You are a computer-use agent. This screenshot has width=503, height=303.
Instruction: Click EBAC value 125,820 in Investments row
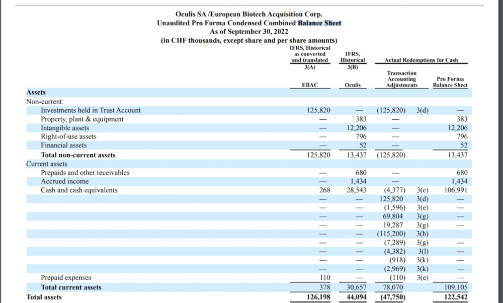318,110
